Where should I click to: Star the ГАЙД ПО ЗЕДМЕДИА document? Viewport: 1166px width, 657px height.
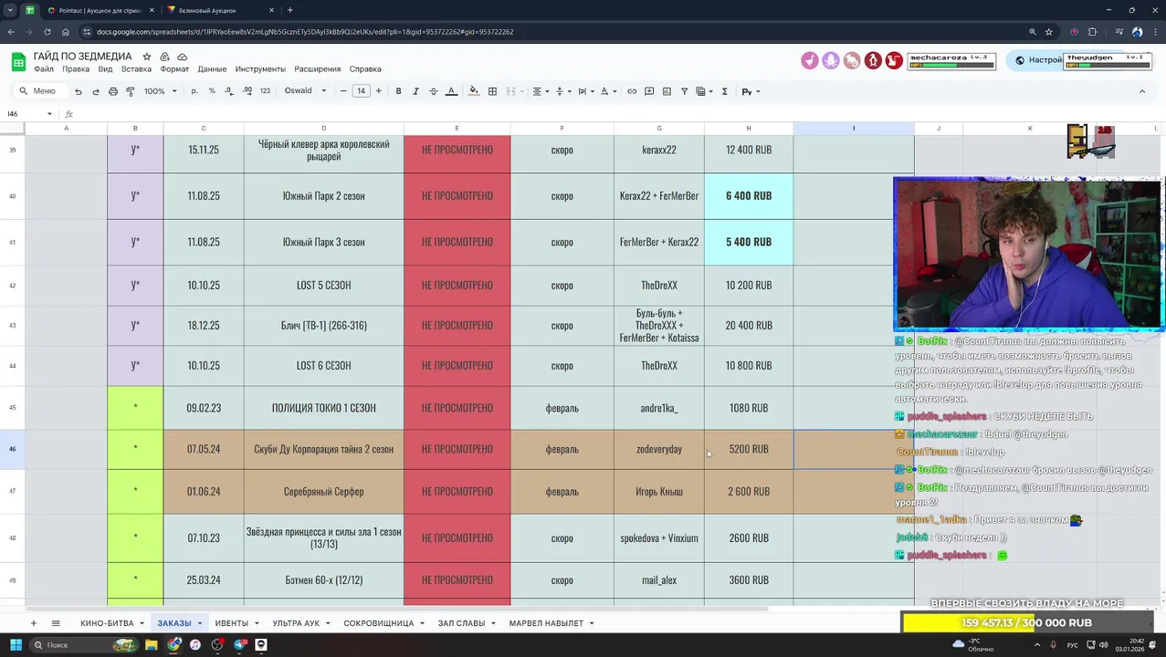click(146, 57)
